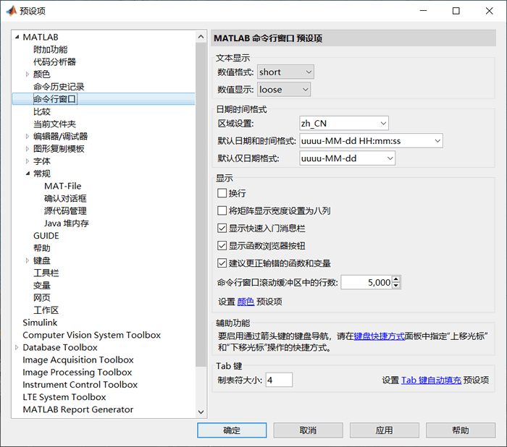Select Simulink in the tree
This screenshot has height=447, width=507.
pos(40,323)
